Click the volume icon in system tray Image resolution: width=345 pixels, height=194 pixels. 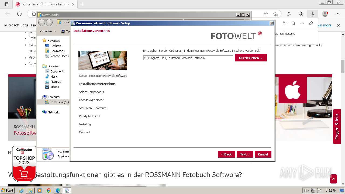coord(306,190)
